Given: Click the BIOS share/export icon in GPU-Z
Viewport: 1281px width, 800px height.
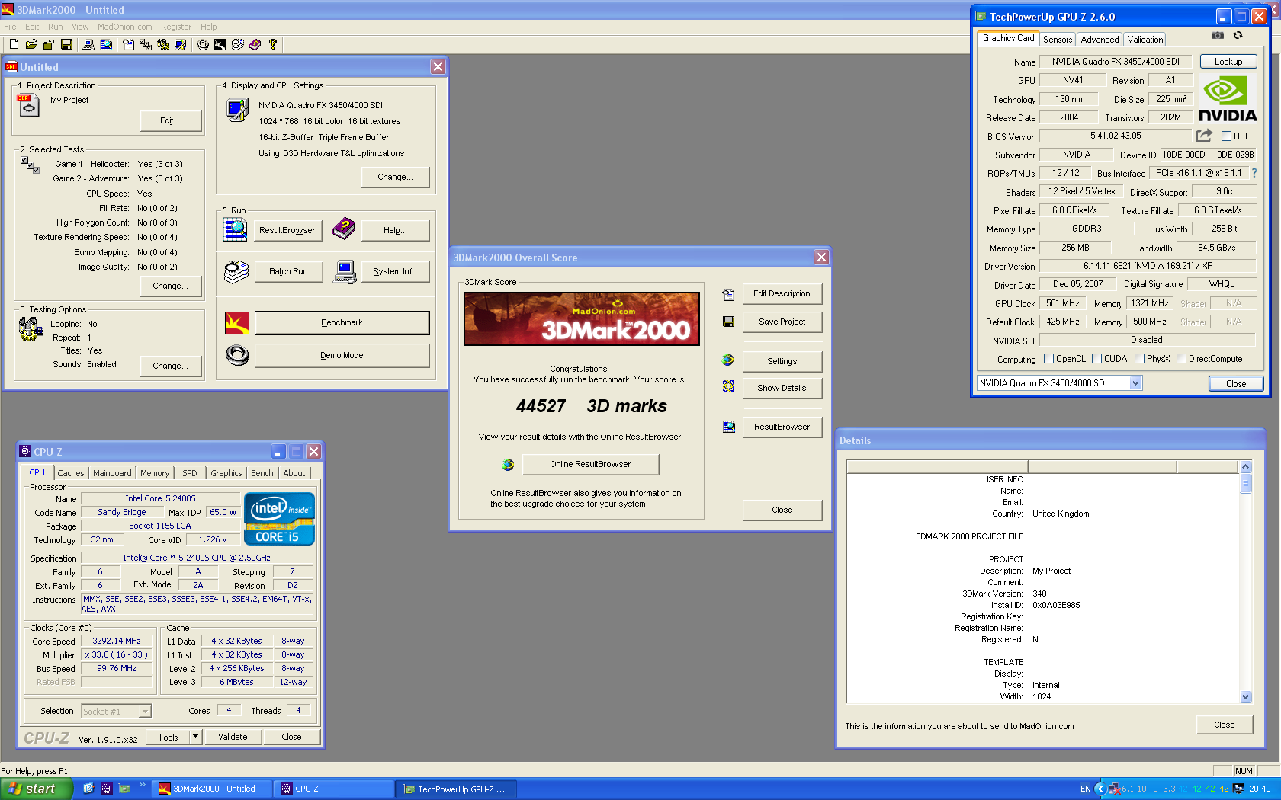Looking at the screenshot, I should (1204, 136).
